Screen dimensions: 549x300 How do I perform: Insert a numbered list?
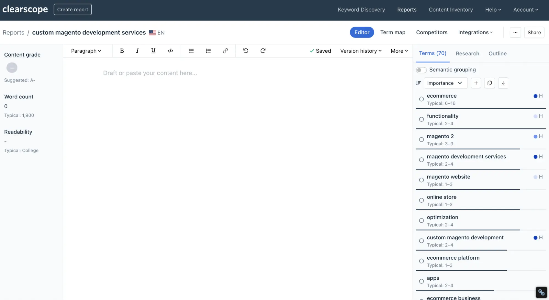click(208, 51)
